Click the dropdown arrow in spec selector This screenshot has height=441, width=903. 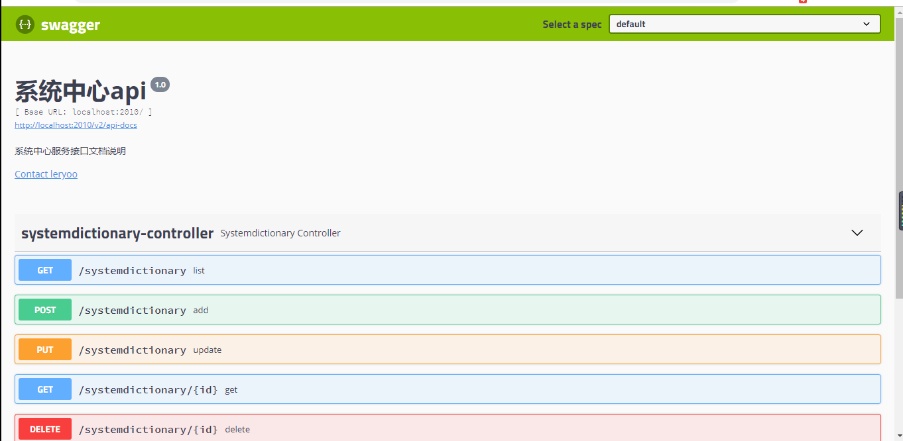click(867, 24)
